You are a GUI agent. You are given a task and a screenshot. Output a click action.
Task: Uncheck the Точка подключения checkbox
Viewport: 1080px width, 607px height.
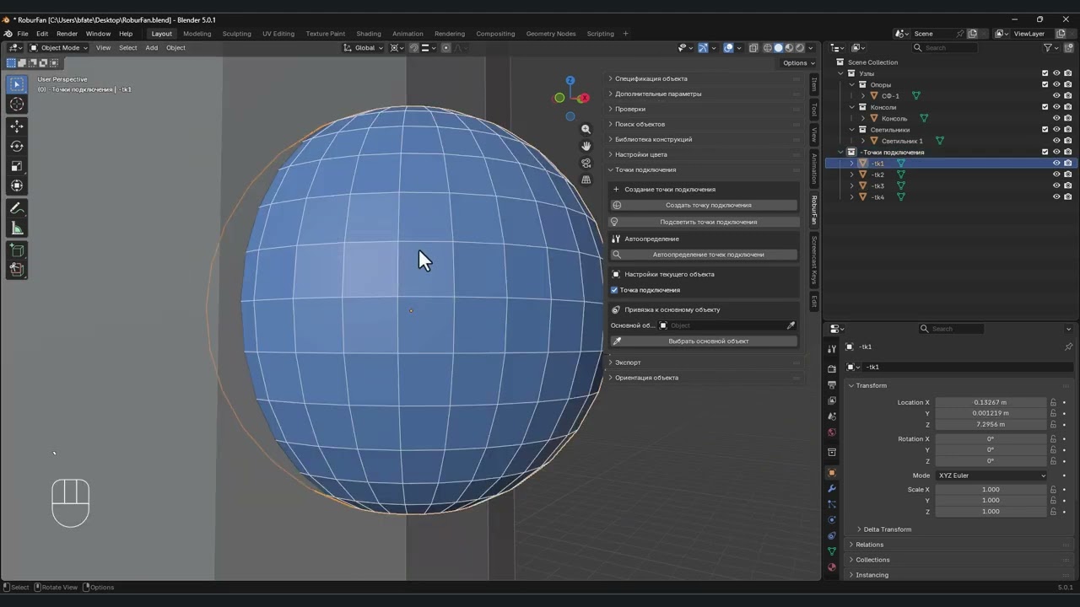click(x=614, y=290)
